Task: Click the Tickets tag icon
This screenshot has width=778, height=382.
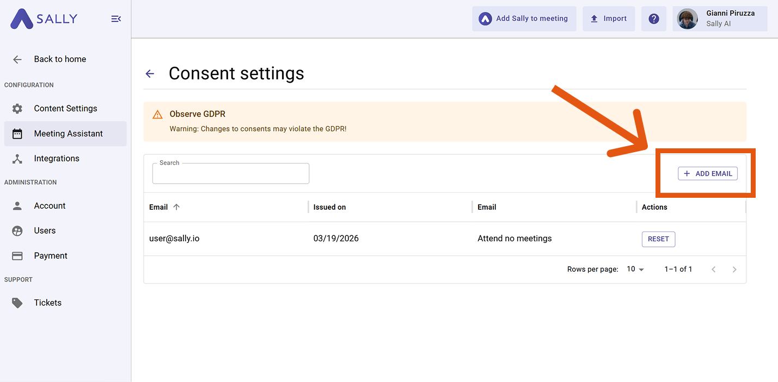Action: 17,303
